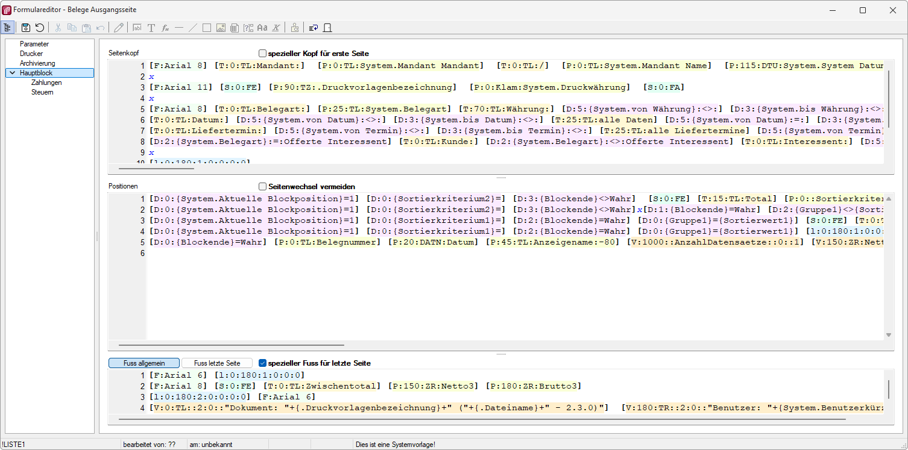Viewport: 908px width, 450px height.
Task: Insert a horizontal line element
Action: 179,27
